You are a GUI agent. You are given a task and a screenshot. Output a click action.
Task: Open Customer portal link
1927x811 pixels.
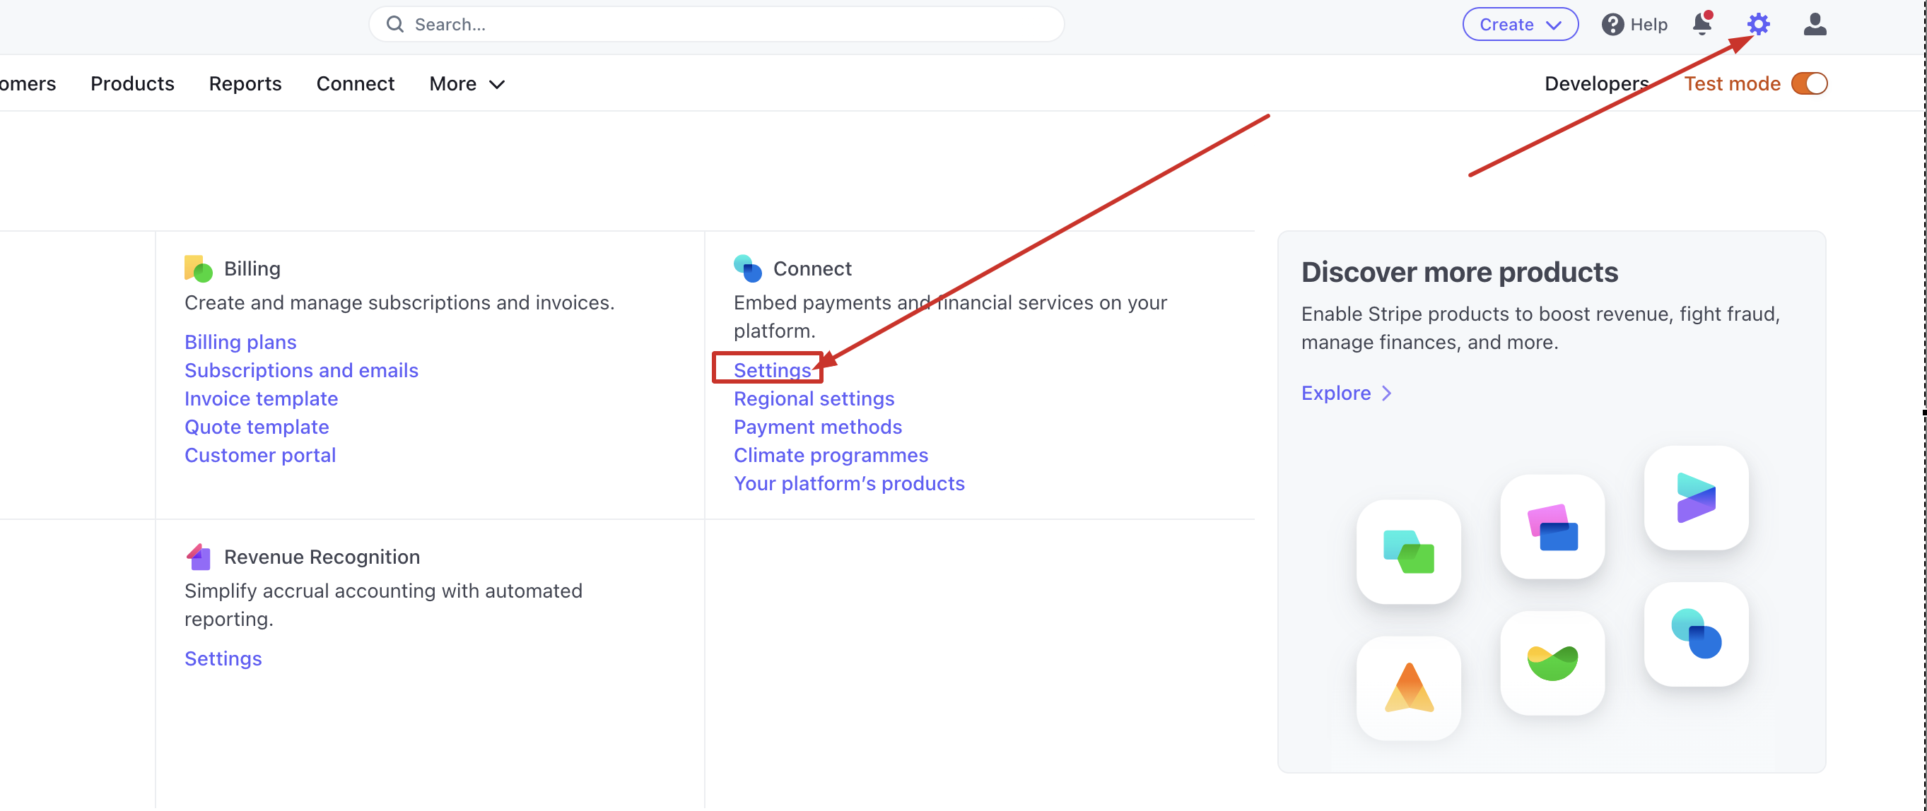[x=259, y=456]
